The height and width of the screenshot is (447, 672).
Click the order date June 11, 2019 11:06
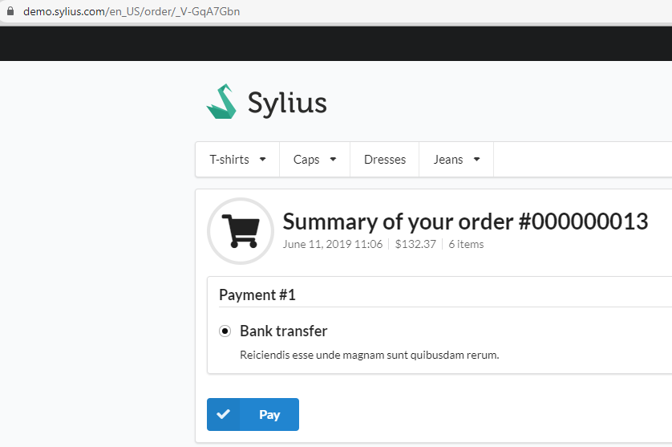point(333,244)
